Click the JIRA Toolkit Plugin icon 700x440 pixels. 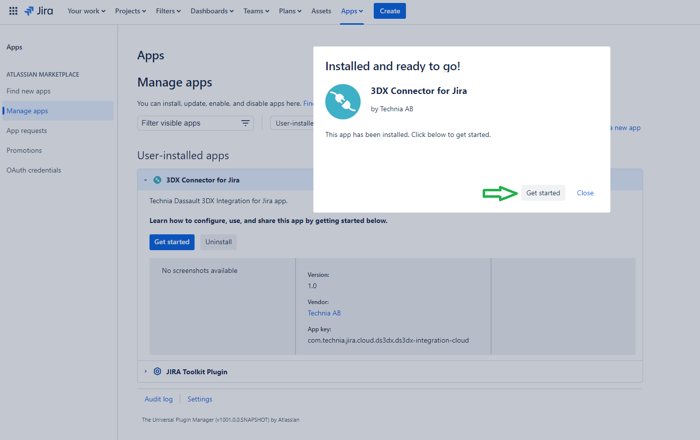point(157,372)
